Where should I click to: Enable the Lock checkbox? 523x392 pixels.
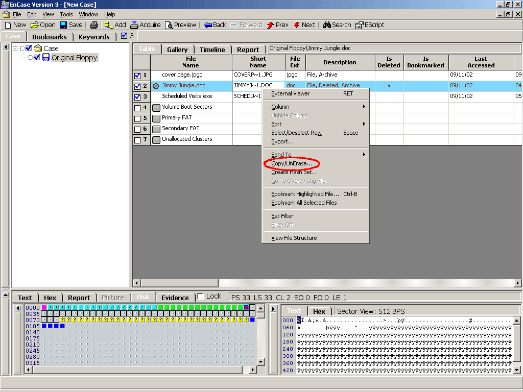tap(200, 297)
